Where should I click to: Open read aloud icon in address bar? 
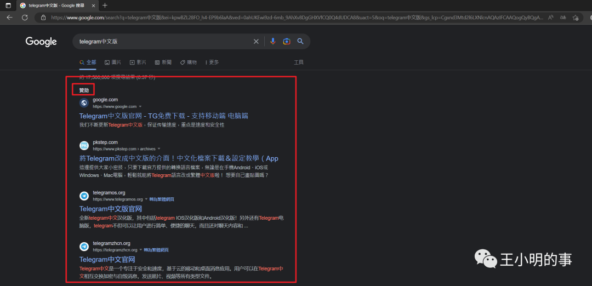[x=551, y=18]
